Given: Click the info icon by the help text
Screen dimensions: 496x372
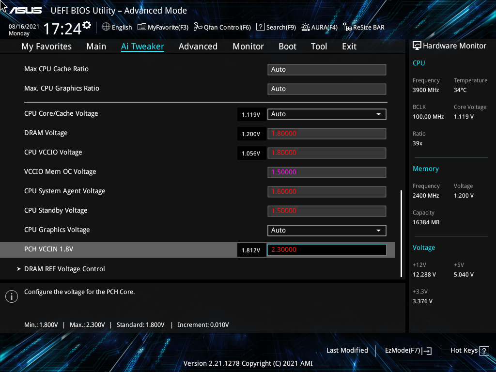Looking at the screenshot, I should pyautogui.click(x=12, y=296).
